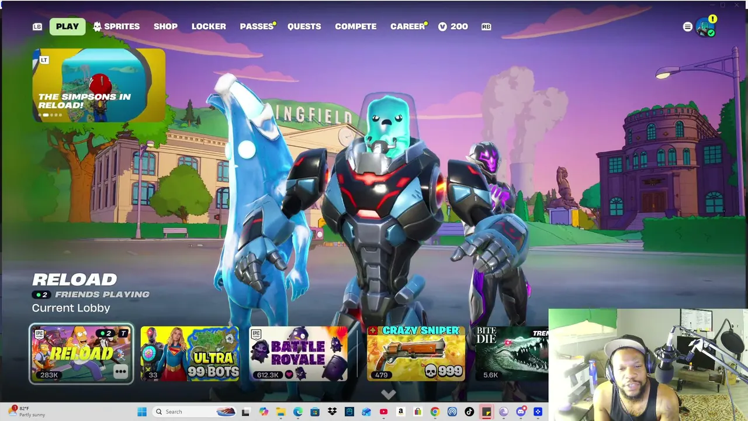Click the LB bumper icon
Screen dimensions: 748x421
click(37, 26)
